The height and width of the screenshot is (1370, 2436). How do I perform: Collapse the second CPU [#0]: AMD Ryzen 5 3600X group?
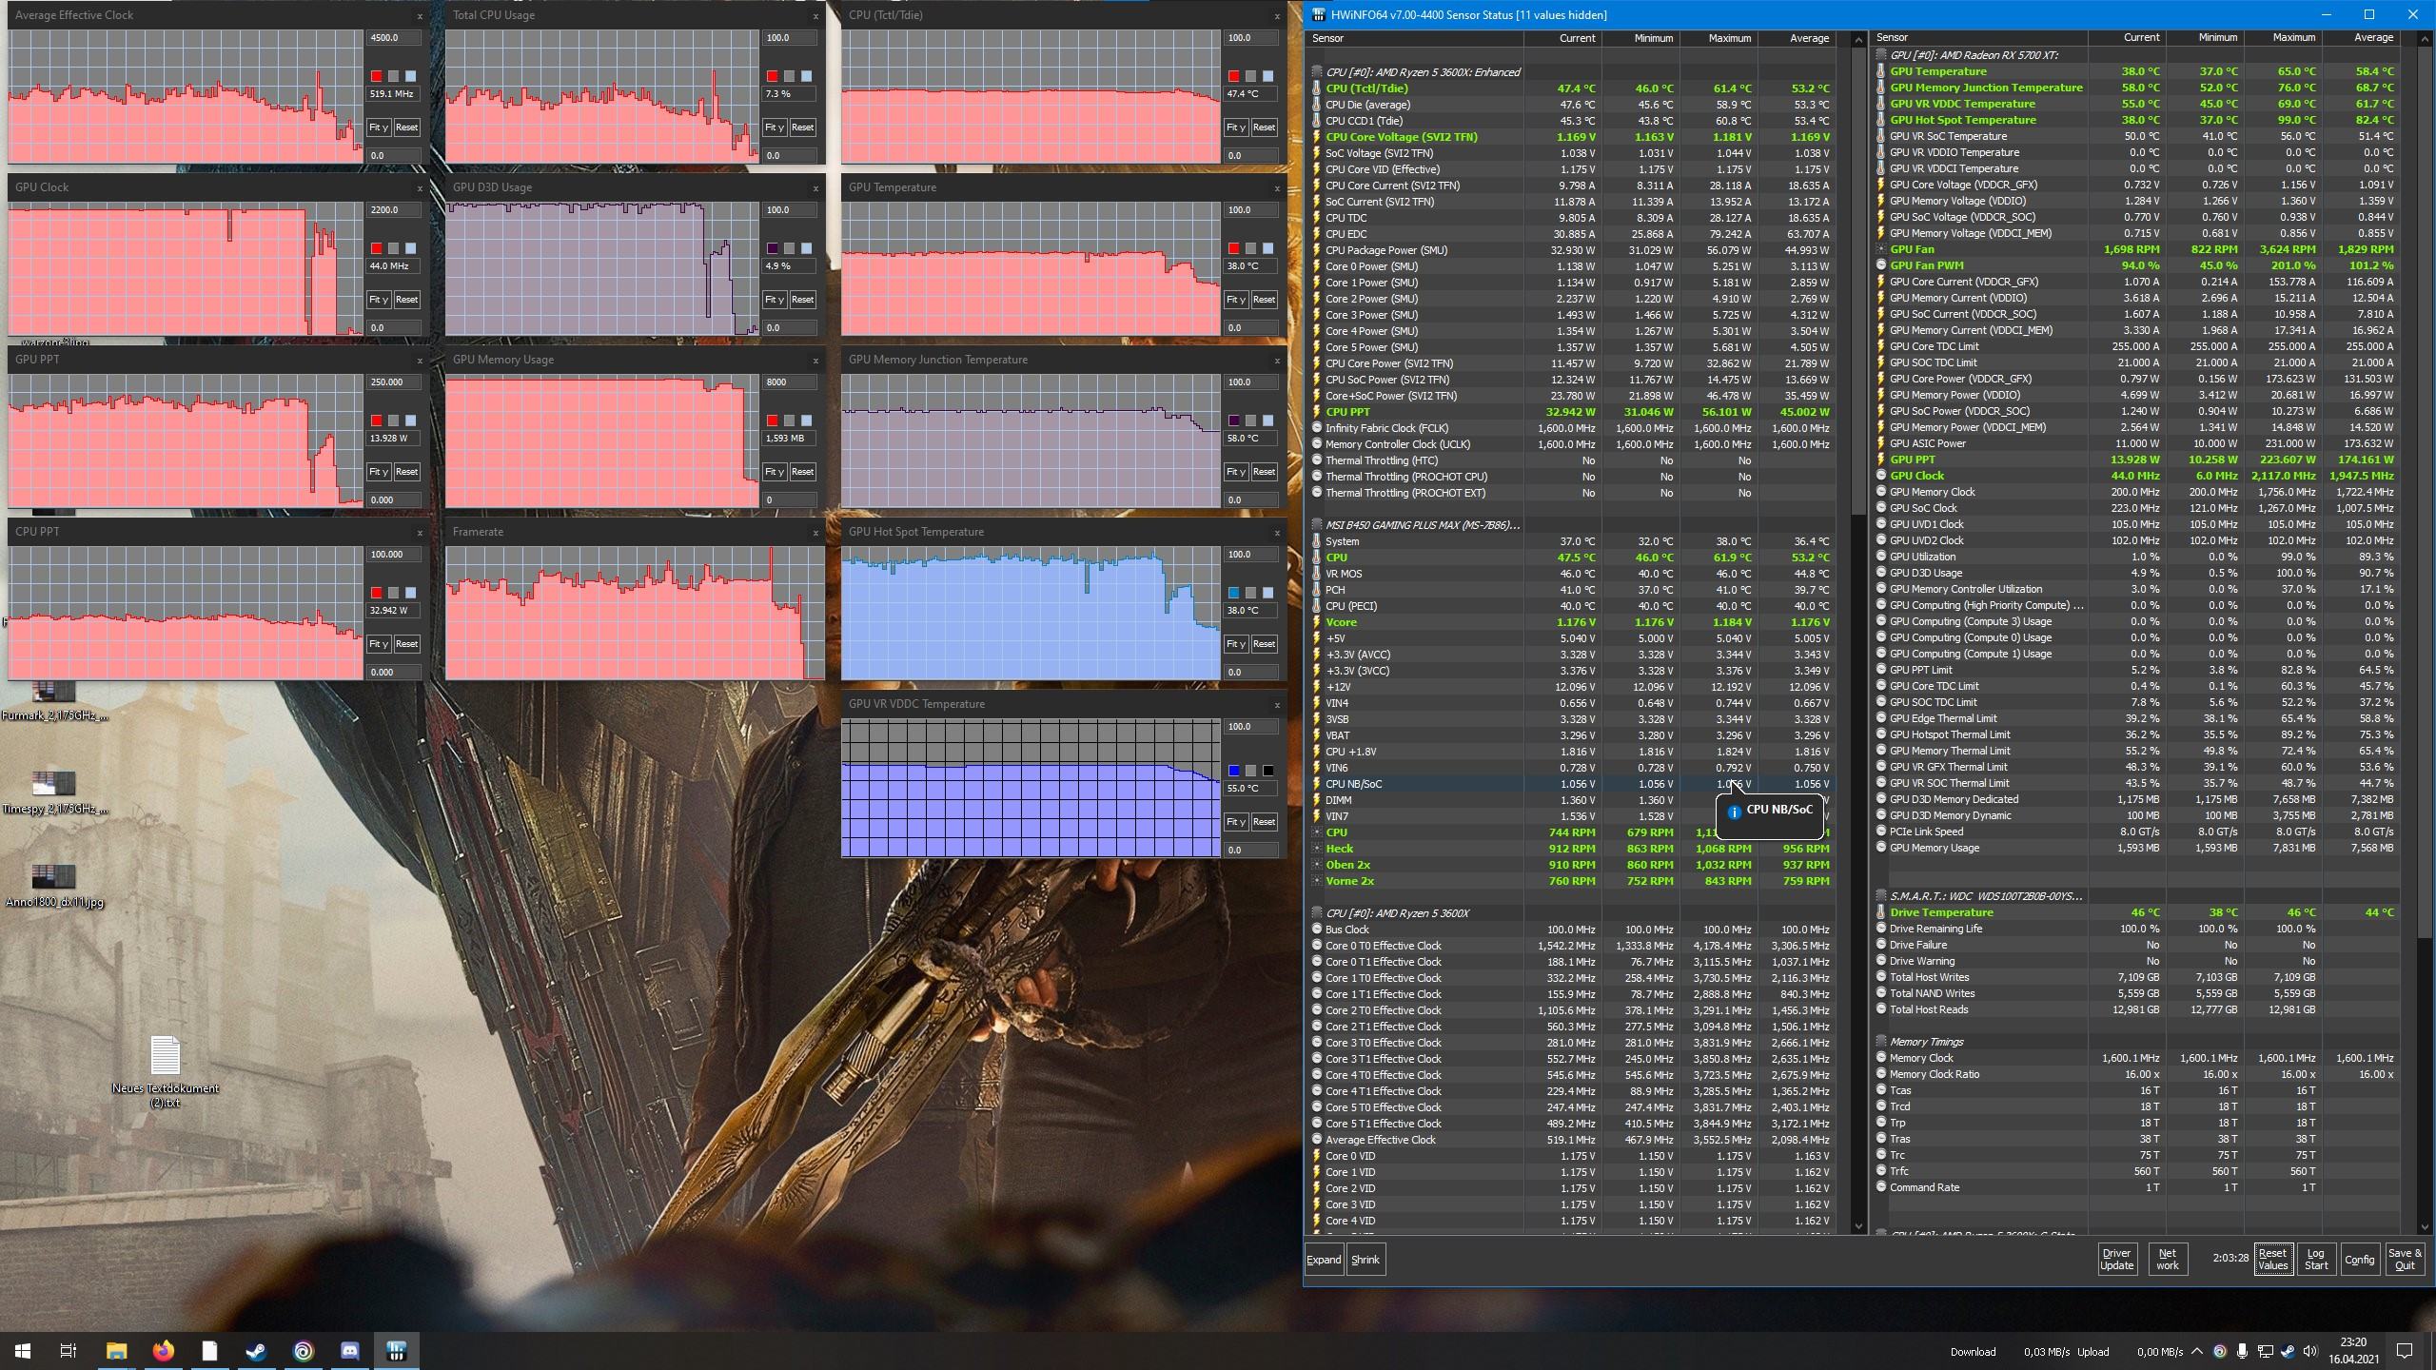click(x=1317, y=913)
